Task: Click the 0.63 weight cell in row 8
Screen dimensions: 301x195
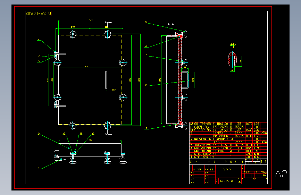Action: click(x=257, y=136)
